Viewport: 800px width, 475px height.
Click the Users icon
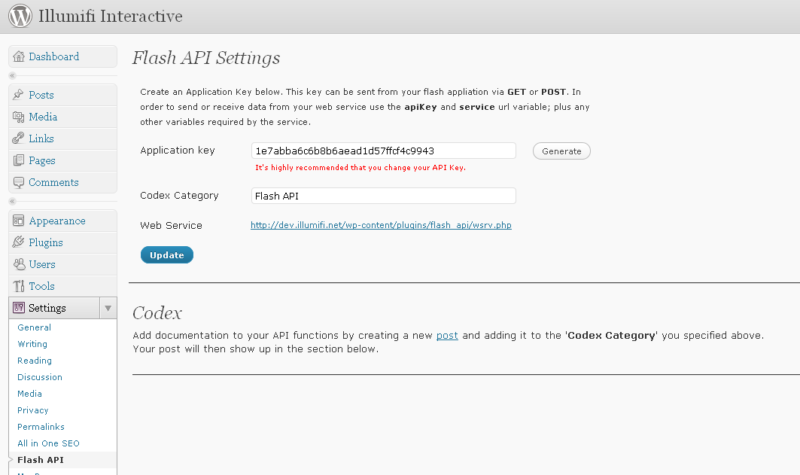[x=18, y=264]
